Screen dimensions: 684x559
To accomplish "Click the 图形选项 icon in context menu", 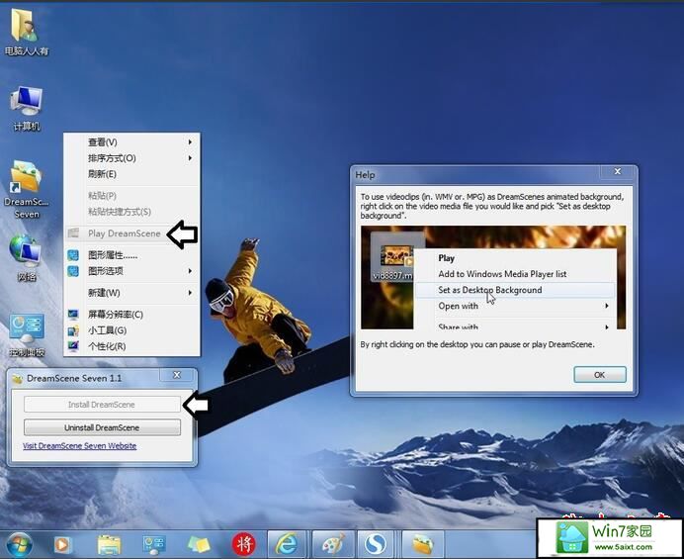I will point(73,271).
